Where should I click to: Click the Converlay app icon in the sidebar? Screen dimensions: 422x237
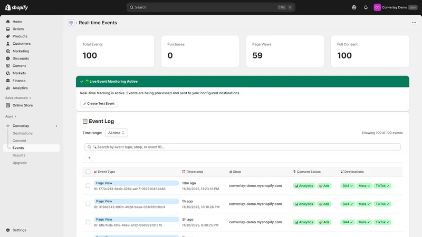8,126
